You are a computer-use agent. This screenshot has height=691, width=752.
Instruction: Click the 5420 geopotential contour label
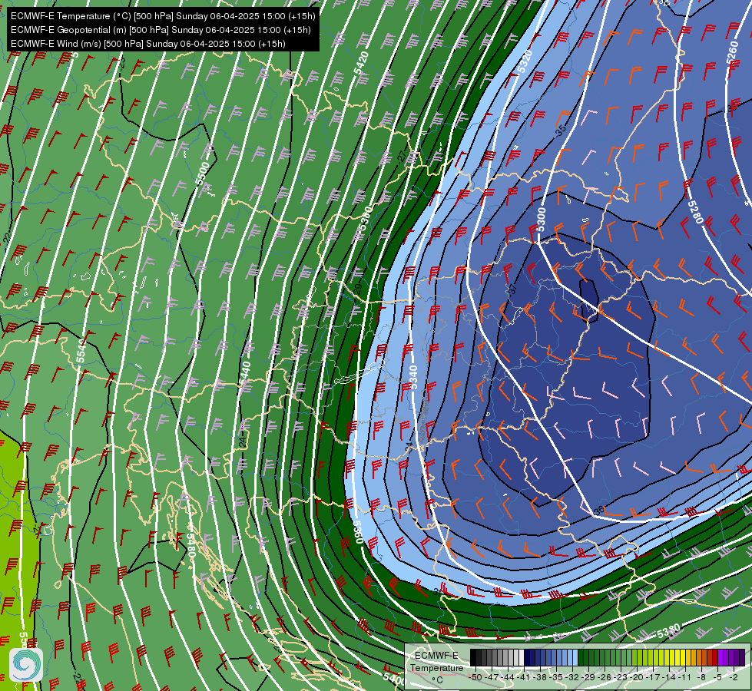(x=362, y=63)
